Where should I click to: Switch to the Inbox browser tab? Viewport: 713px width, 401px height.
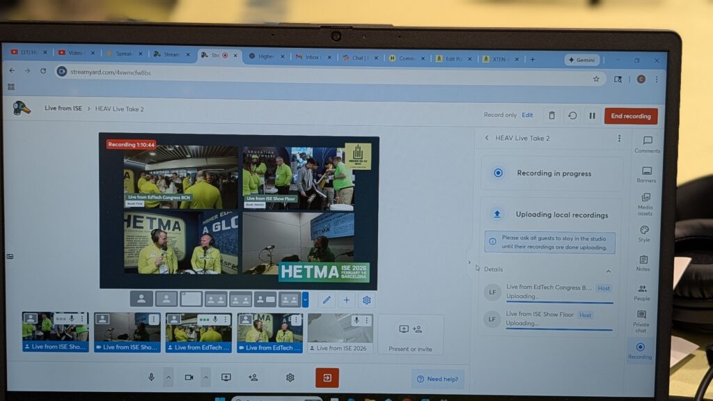(x=311, y=58)
